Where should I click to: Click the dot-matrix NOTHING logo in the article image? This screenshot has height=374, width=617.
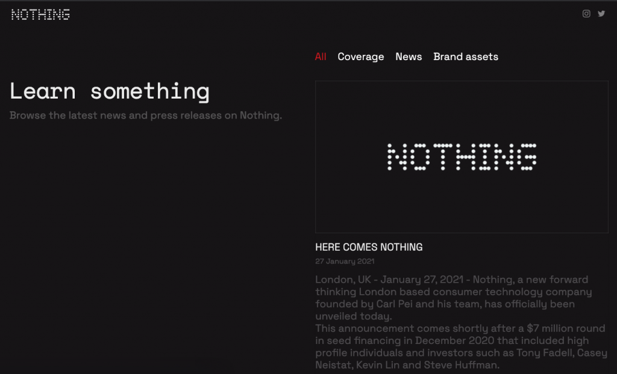click(x=462, y=157)
